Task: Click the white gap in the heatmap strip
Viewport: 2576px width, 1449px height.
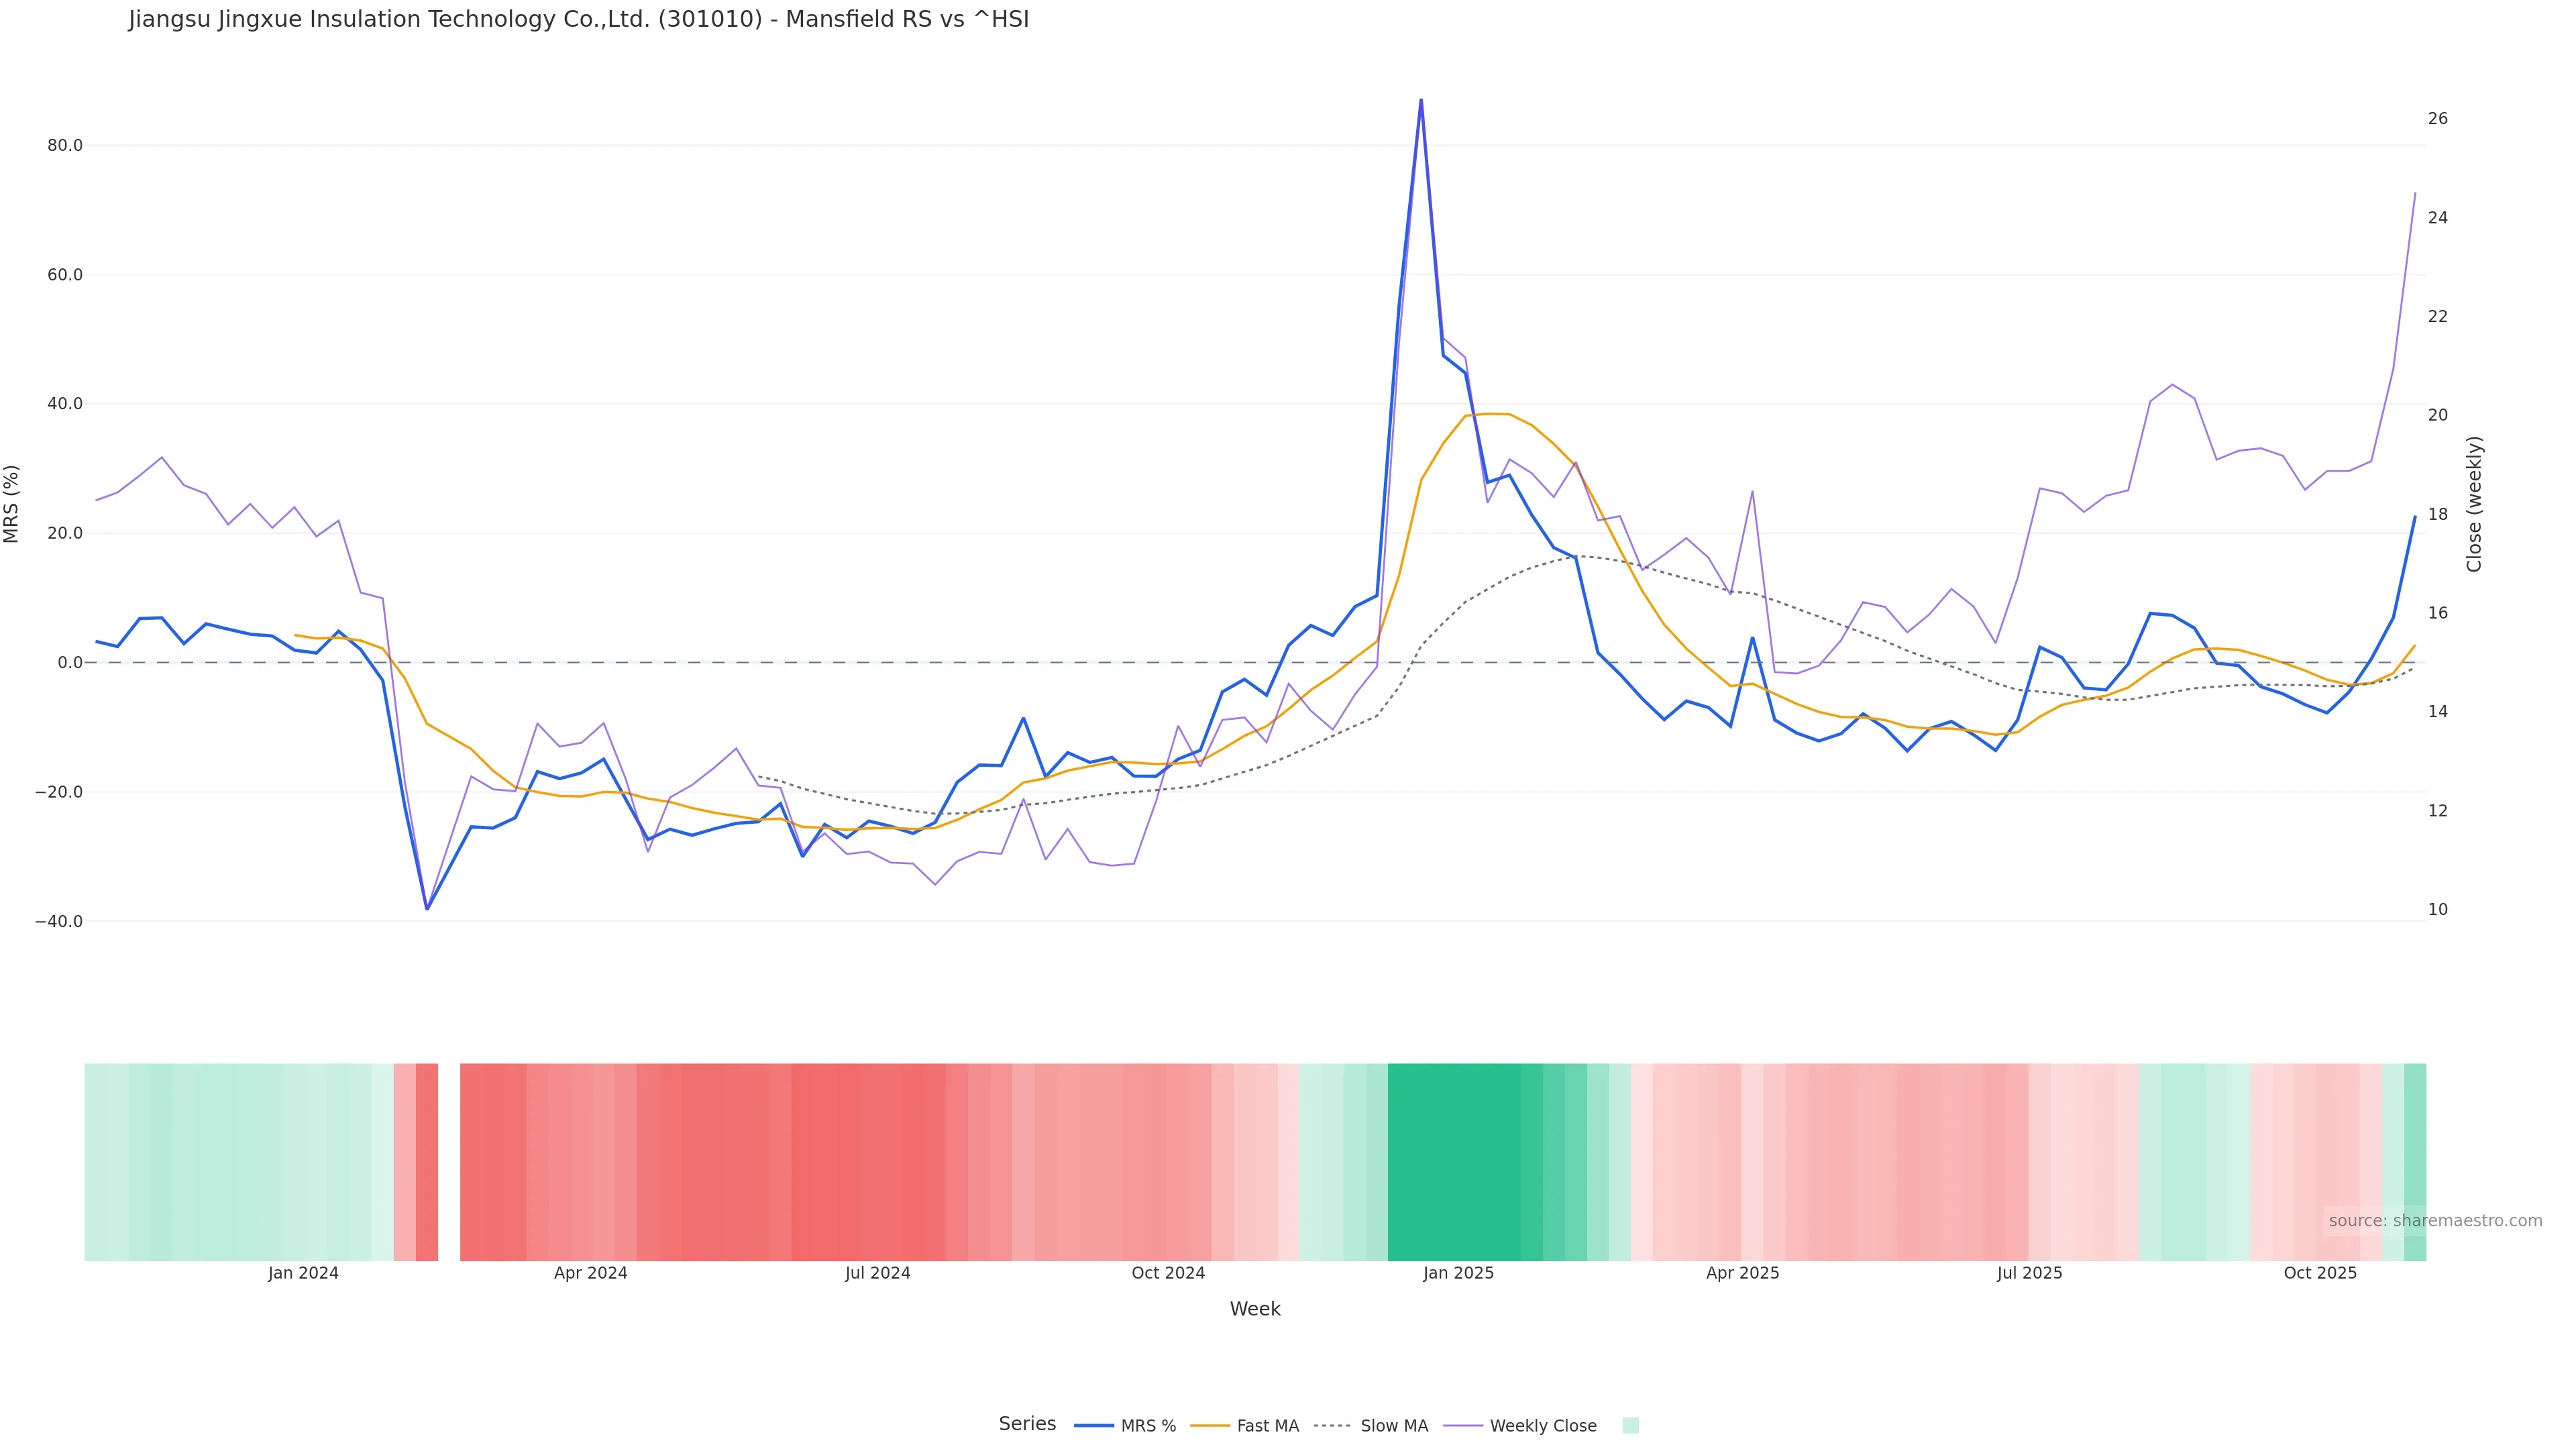Action: (449, 1161)
